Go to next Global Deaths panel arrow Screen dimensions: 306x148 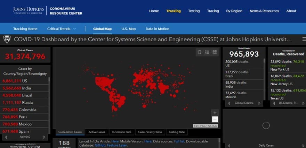259,103
